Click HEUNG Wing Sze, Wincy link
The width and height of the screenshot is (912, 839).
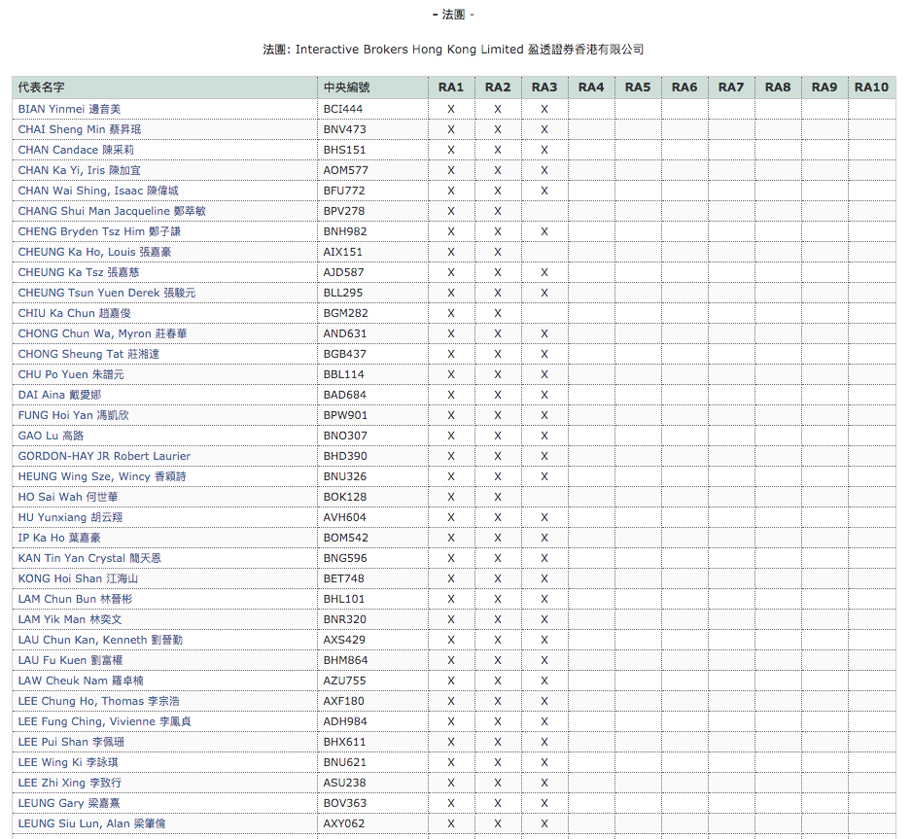tap(102, 475)
